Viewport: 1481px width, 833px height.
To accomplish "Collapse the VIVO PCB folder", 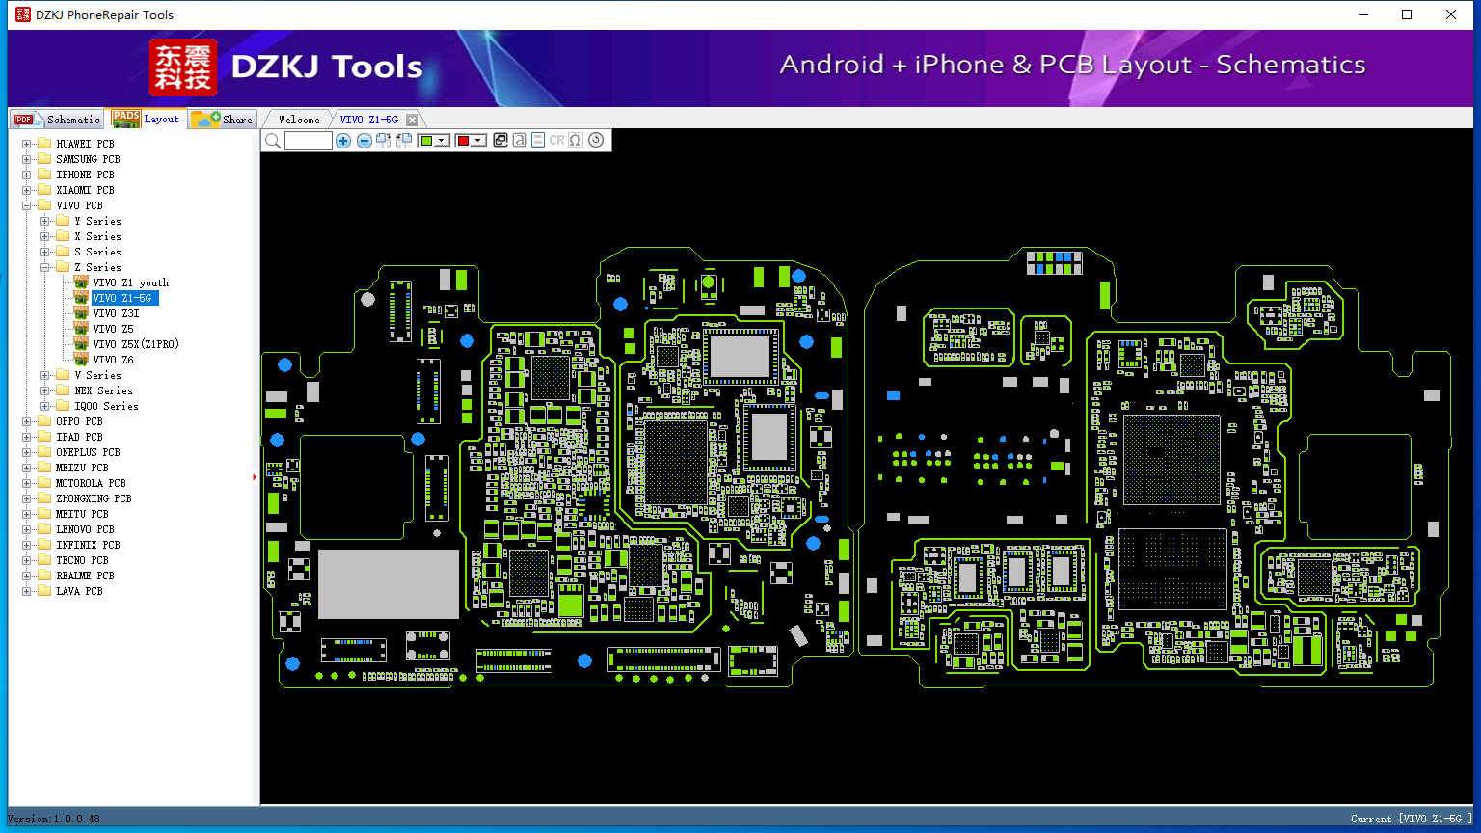I will 27,205.
